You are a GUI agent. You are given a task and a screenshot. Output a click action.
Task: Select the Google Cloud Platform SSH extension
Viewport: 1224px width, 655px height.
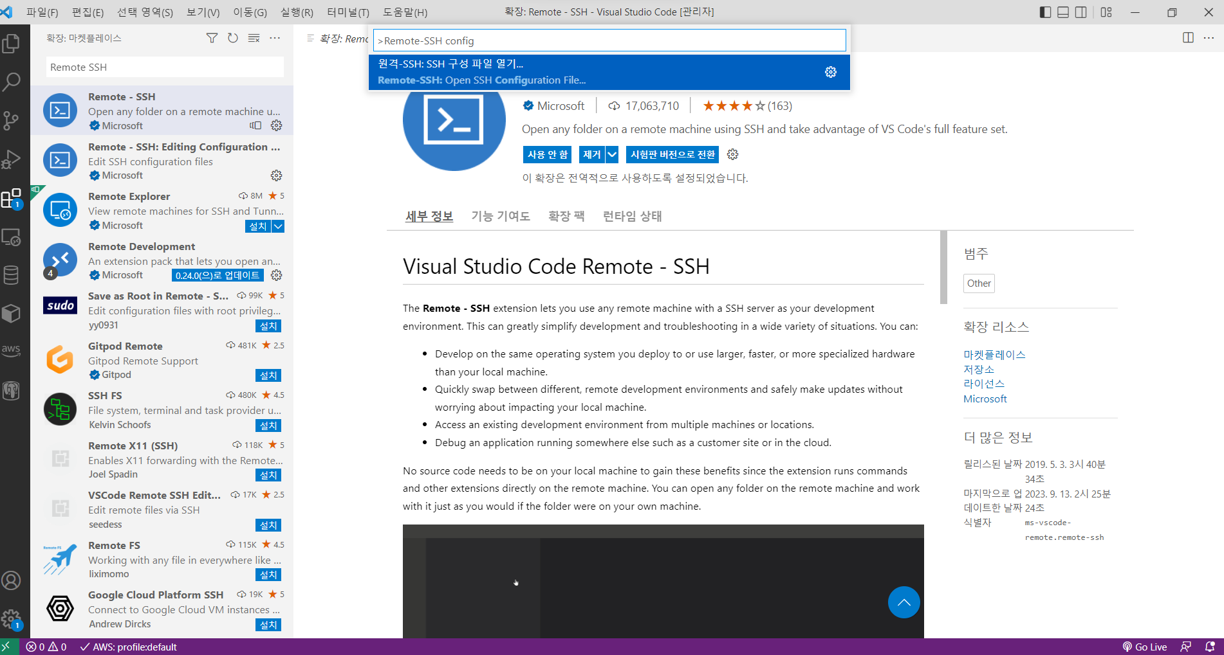[162, 609]
